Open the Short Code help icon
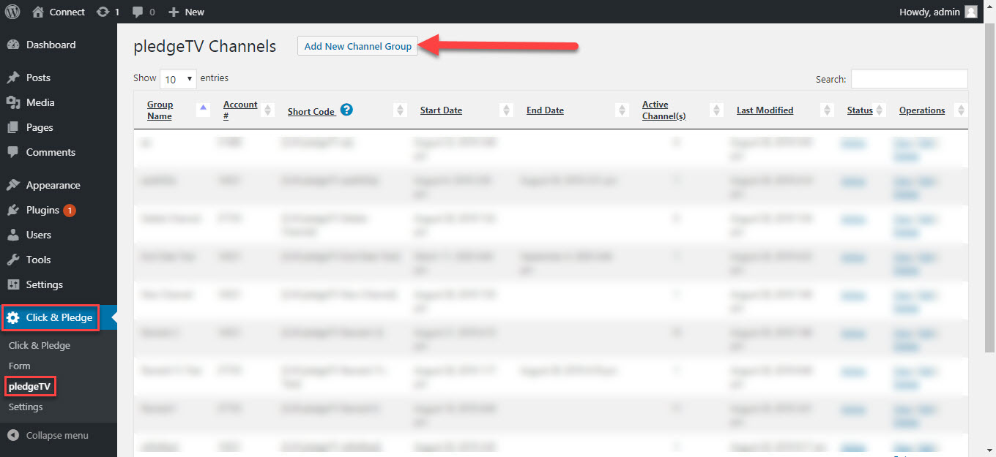This screenshot has width=996, height=457. click(x=347, y=110)
